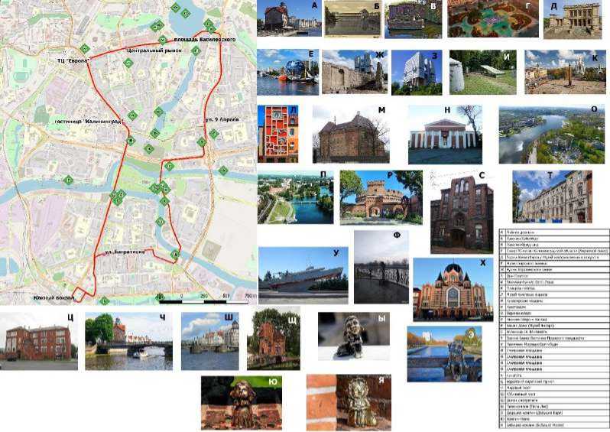This screenshot has width=610, height=432.
Task: Open photo Т of the long street building
Action: (x=552, y=197)
